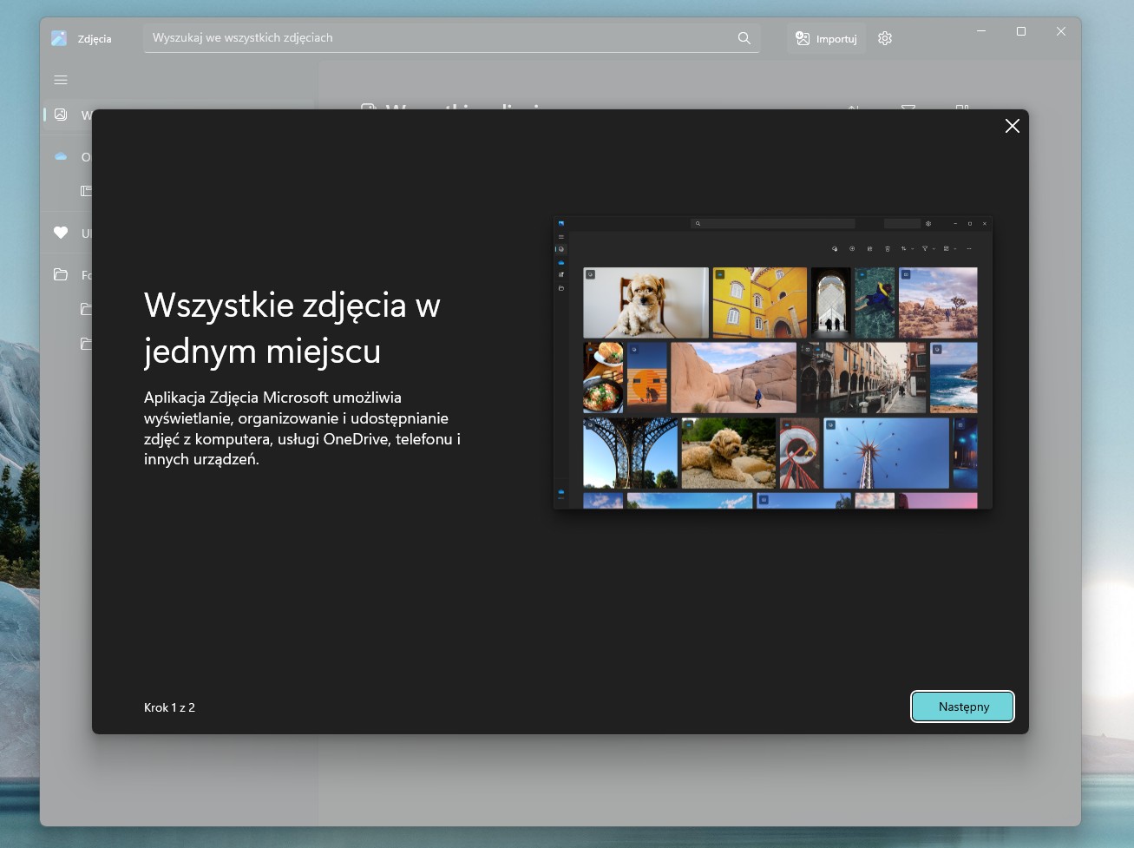Toggle the navigation pane with the hamburger icon

60,79
